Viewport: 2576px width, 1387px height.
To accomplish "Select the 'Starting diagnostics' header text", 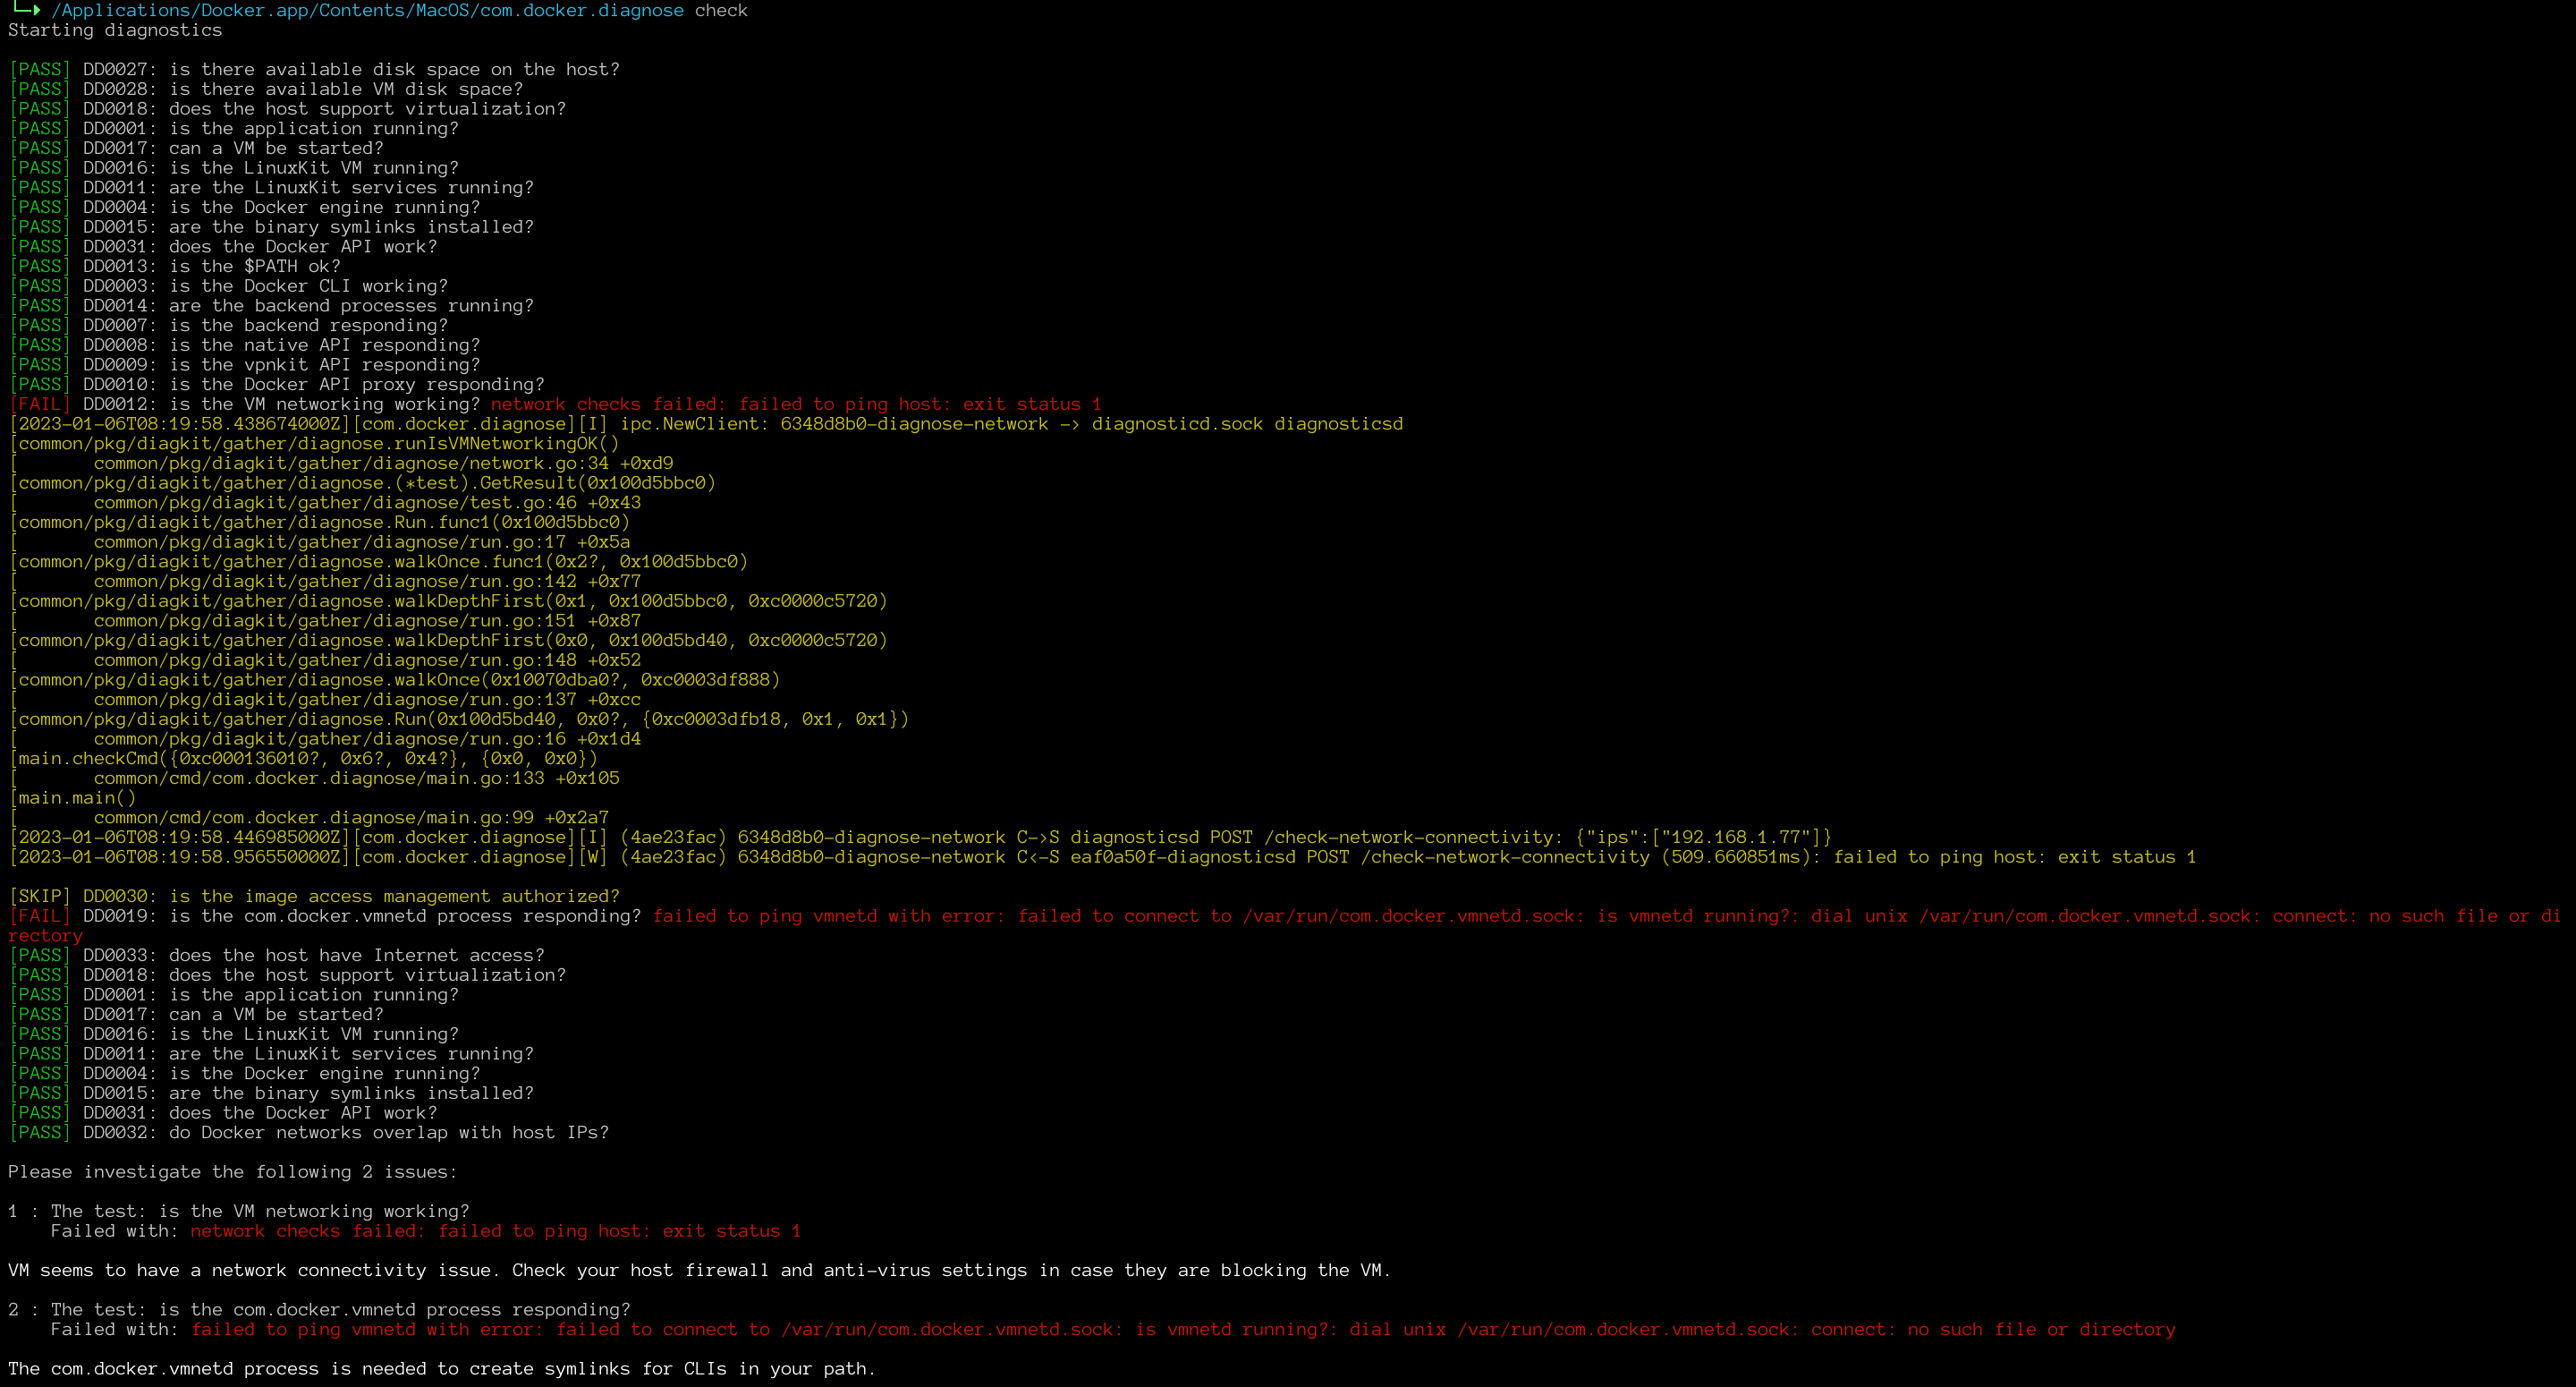I will pos(114,30).
